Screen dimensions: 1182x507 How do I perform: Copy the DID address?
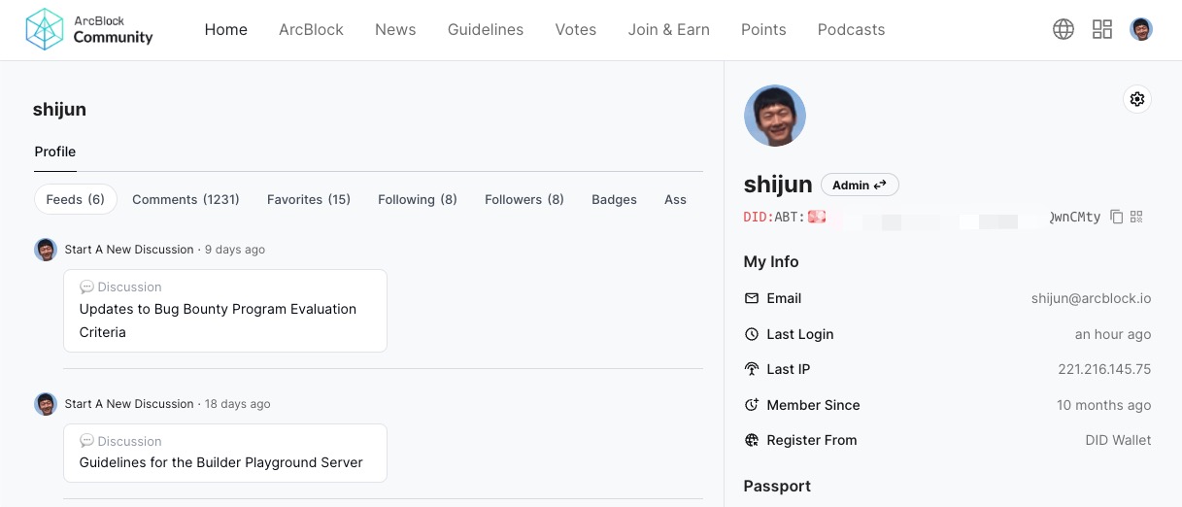[1117, 217]
